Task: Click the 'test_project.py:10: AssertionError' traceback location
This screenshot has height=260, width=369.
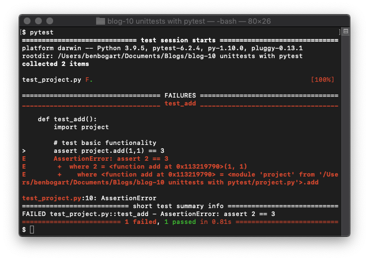Action: (89, 198)
